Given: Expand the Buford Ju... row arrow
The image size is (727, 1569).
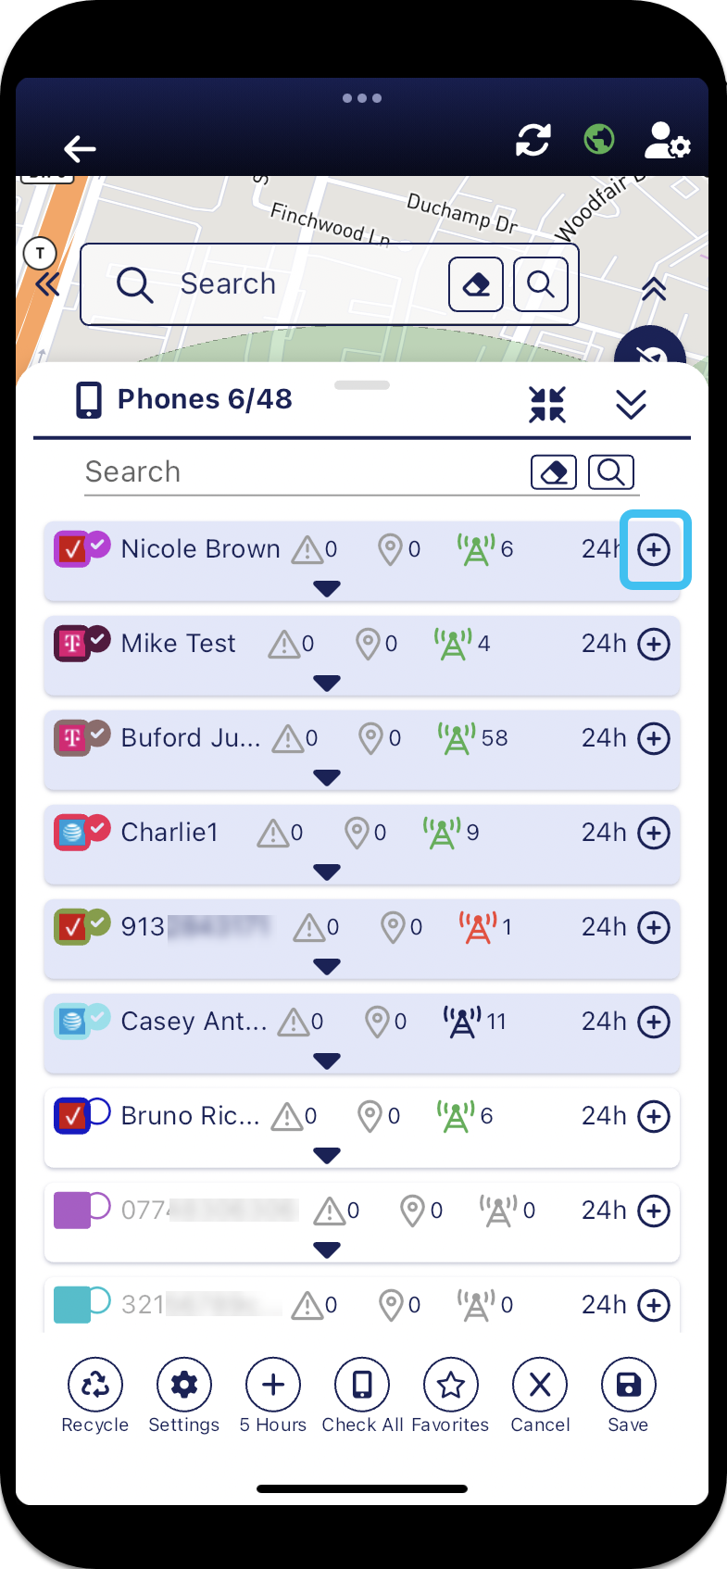Looking at the screenshot, I should [326, 778].
